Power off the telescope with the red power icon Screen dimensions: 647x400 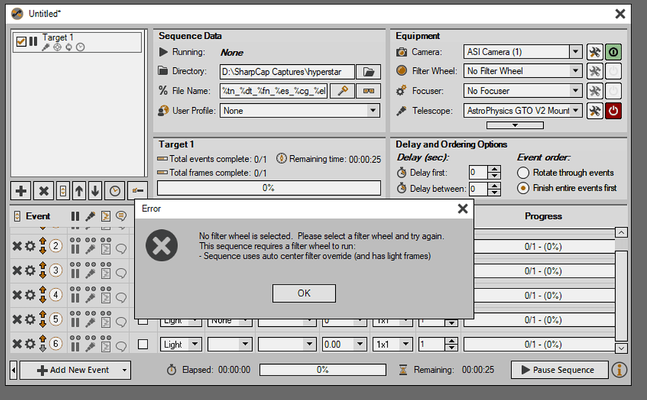tap(613, 111)
